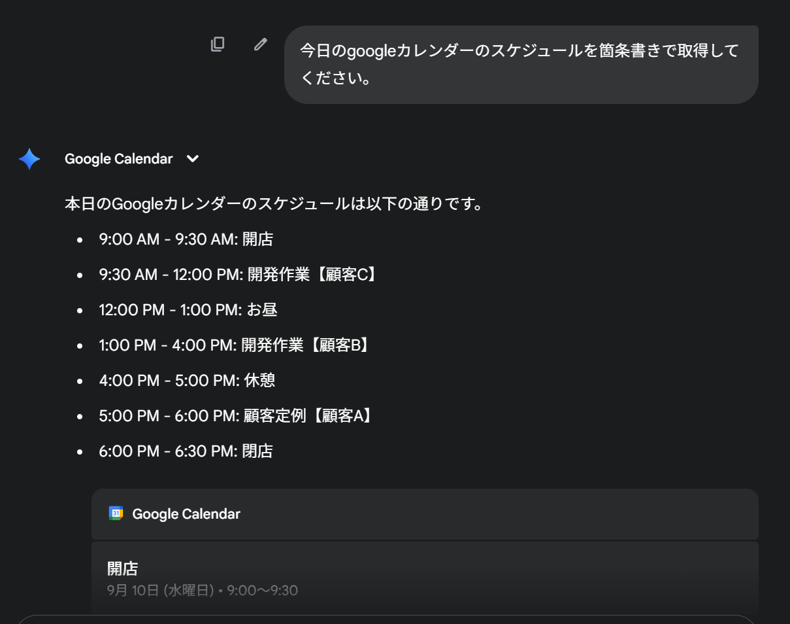Screen dimensions: 790x624
Task: Select the 9:00 AM - 9:30 AM: 開店 line
Action: 186,239
